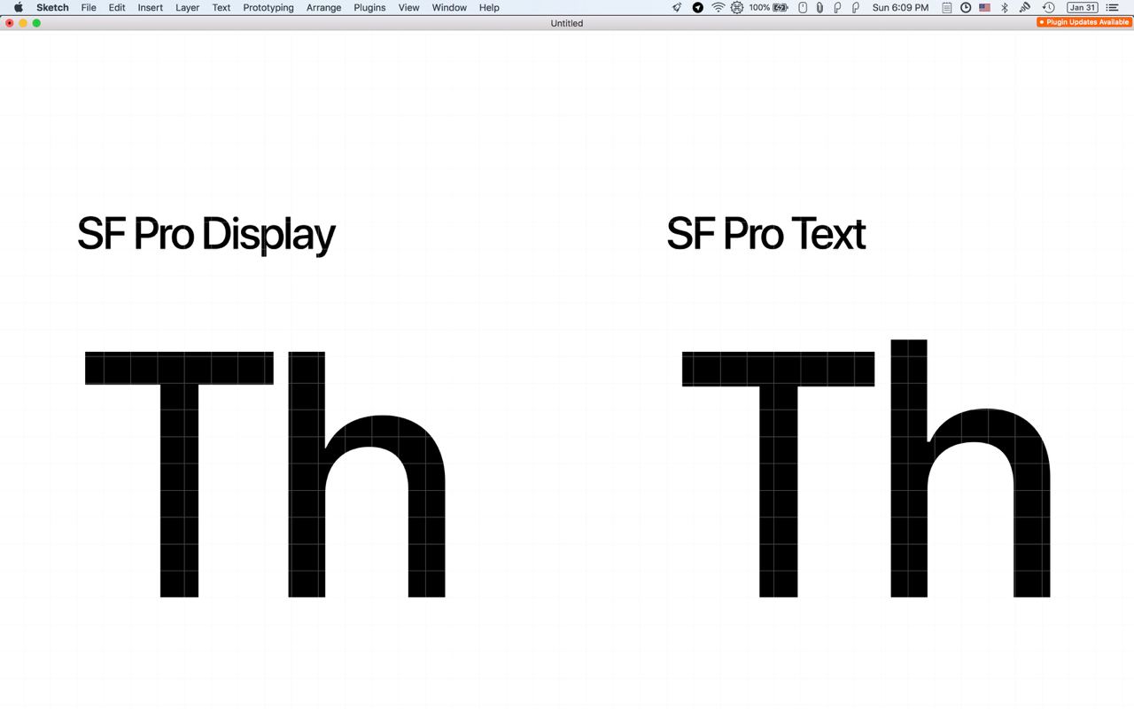Click the location arrow menu bar icon
The image size is (1134, 709).
(x=698, y=7)
